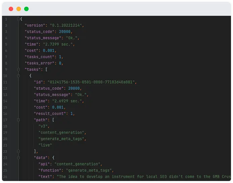Image resolution: width=233 pixels, height=183 pixels.
Task: Click line number 5 in the gutter
Action: (x=6, y=44)
